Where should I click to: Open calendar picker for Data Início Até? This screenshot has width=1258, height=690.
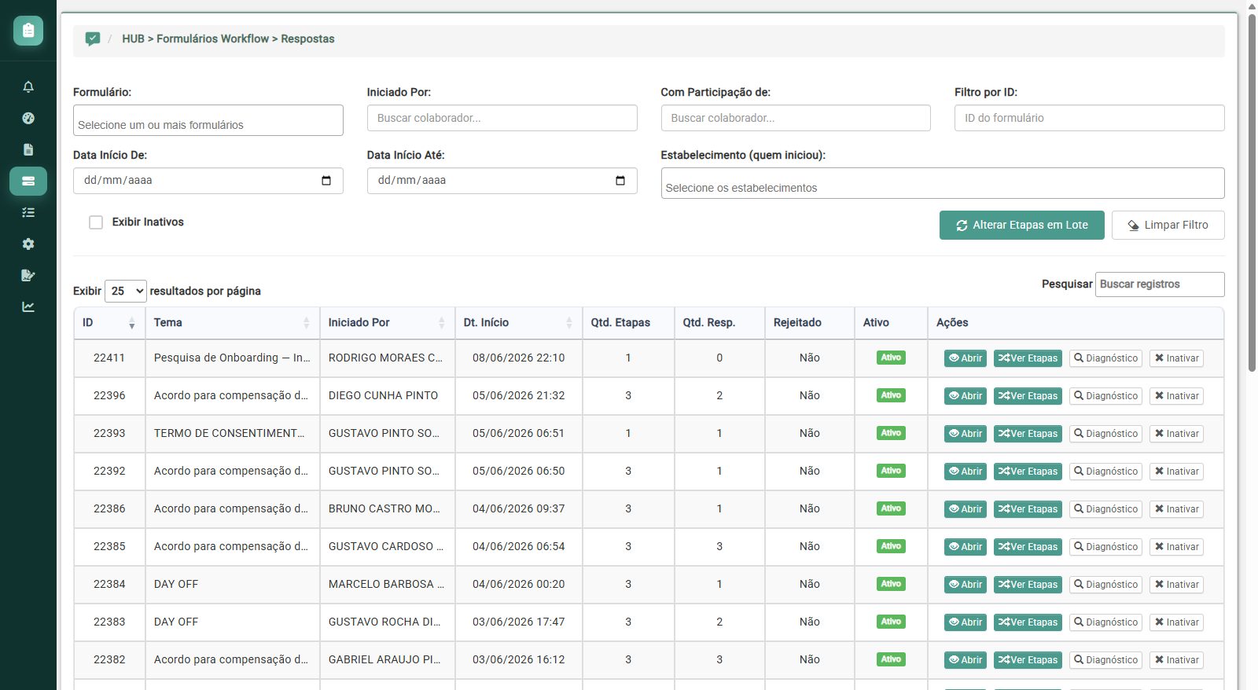click(620, 181)
